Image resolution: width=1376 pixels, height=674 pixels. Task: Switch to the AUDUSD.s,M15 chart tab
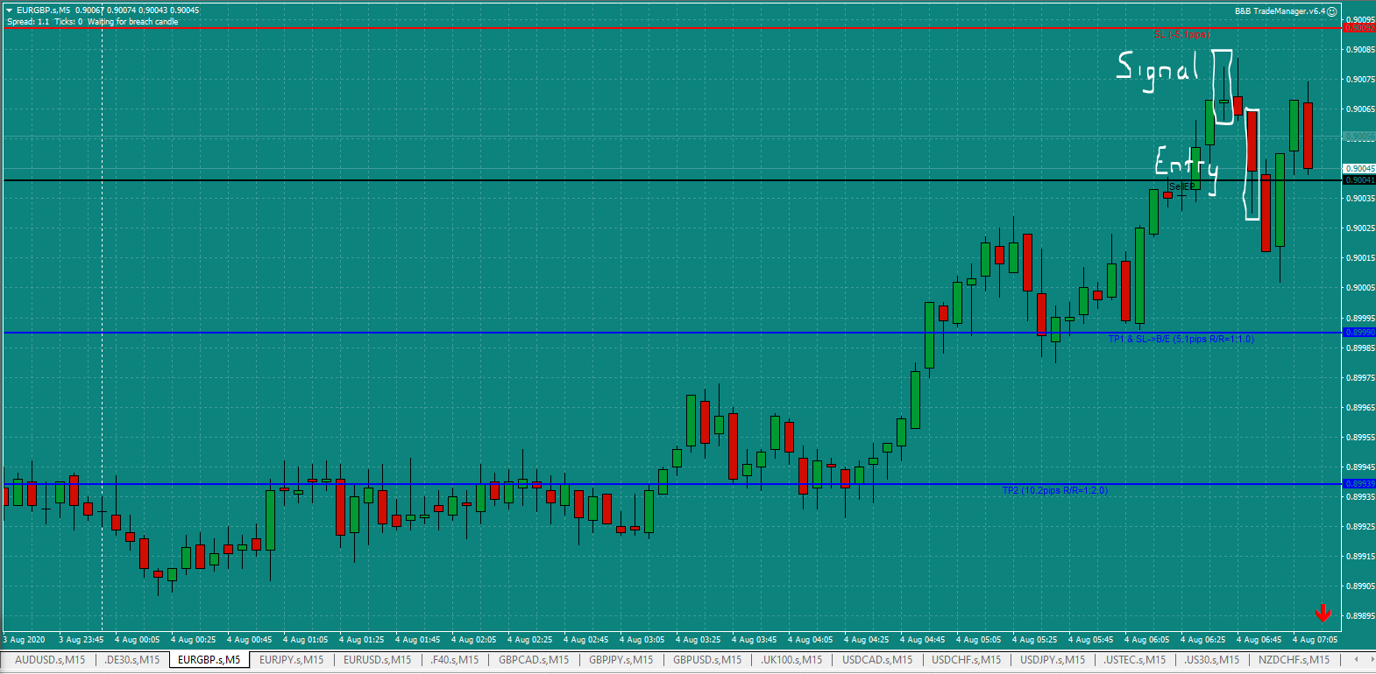(50, 660)
